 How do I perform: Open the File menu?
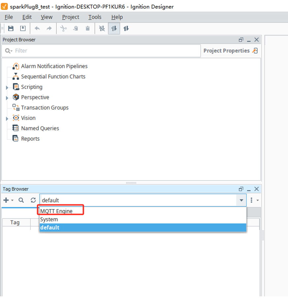(x=9, y=17)
